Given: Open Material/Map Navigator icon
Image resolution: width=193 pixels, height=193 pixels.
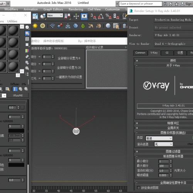Looking at the screenshot, I should point(27,74).
